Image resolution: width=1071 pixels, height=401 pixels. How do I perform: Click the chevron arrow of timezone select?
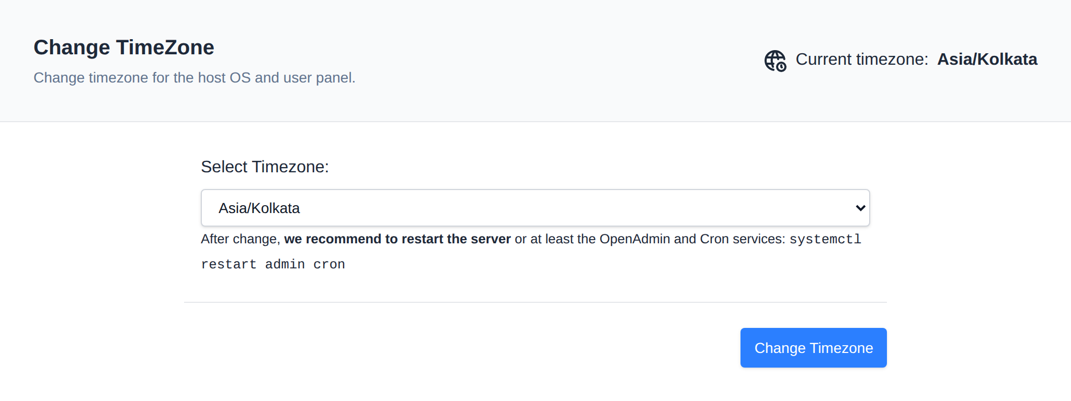[x=860, y=208]
